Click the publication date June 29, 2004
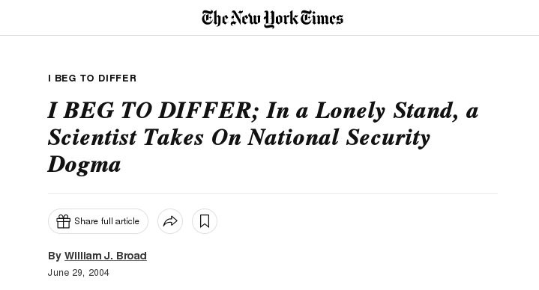 [x=79, y=273]
